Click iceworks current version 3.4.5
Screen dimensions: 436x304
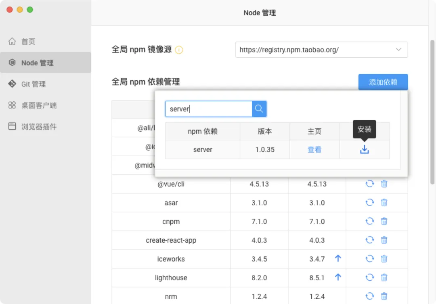click(259, 259)
